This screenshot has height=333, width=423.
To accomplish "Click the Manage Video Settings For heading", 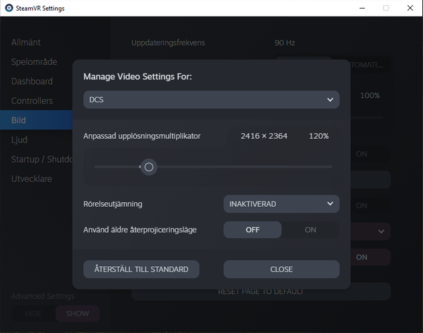I will [x=137, y=77].
